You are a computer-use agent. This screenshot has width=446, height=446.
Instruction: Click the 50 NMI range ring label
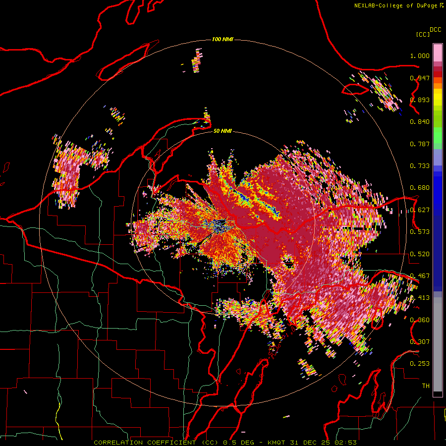(x=223, y=131)
